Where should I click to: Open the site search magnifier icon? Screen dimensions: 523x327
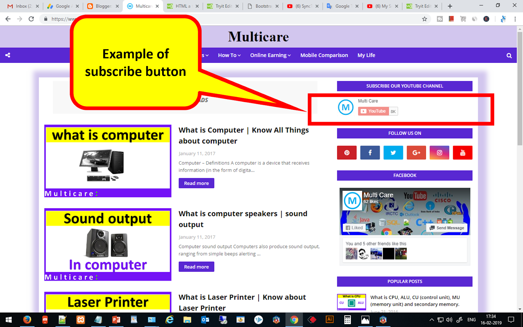pos(509,56)
